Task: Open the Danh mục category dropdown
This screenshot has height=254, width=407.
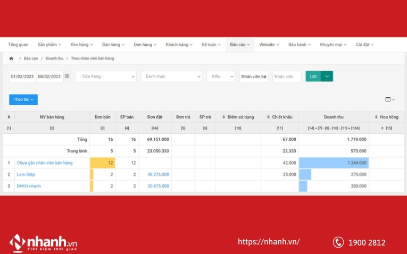Action: point(172,77)
